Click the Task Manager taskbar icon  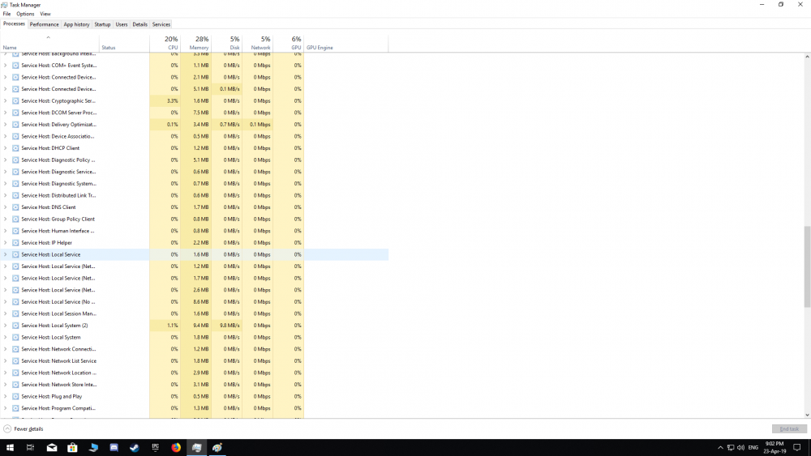pos(196,448)
